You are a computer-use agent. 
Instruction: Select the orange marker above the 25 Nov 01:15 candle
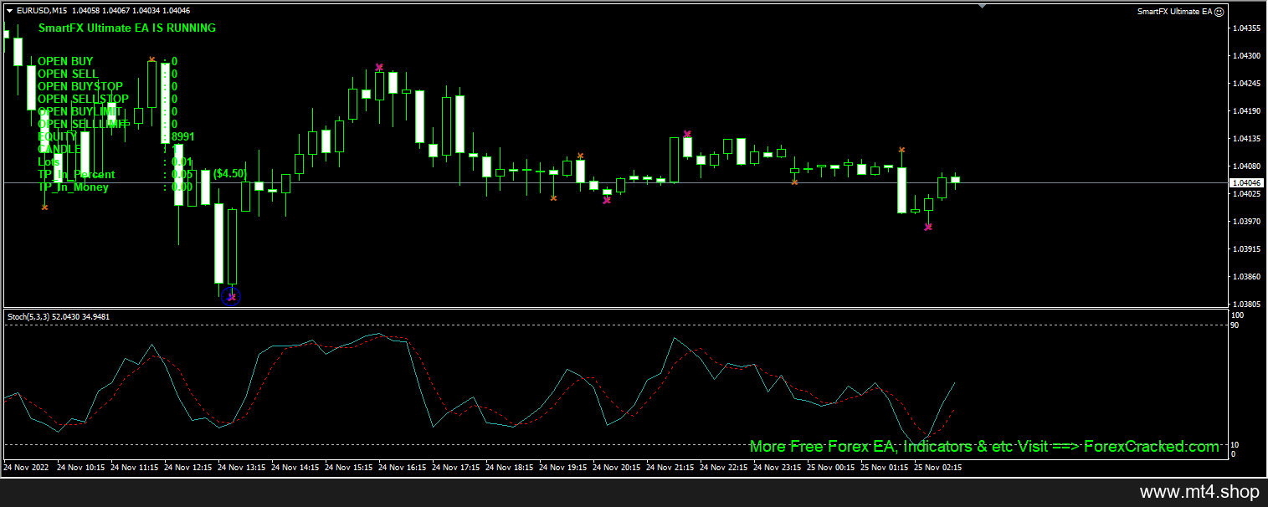point(901,151)
